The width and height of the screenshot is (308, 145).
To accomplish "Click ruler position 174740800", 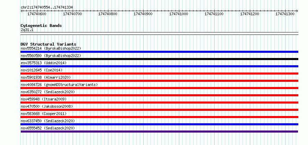I will [x=108, y=14].
